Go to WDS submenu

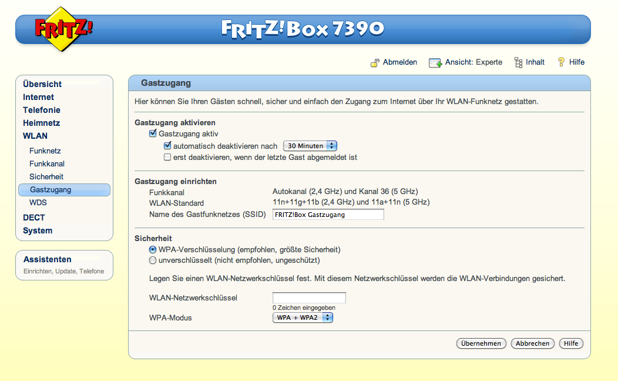[38, 203]
